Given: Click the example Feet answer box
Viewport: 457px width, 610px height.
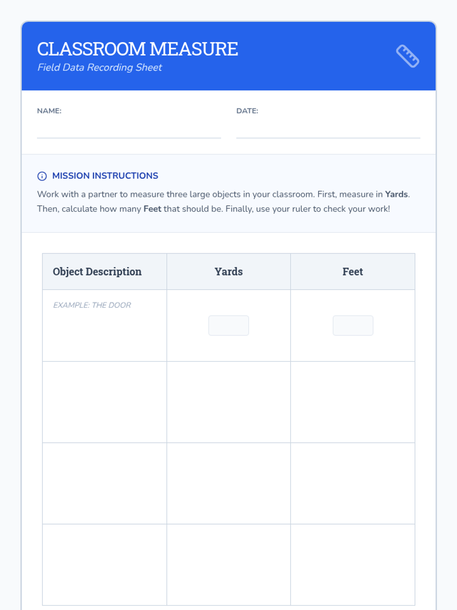Looking at the screenshot, I should (353, 326).
